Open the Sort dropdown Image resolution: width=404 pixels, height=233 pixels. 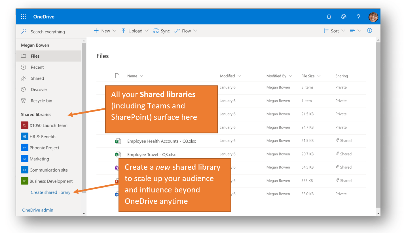(x=335, y=31)
